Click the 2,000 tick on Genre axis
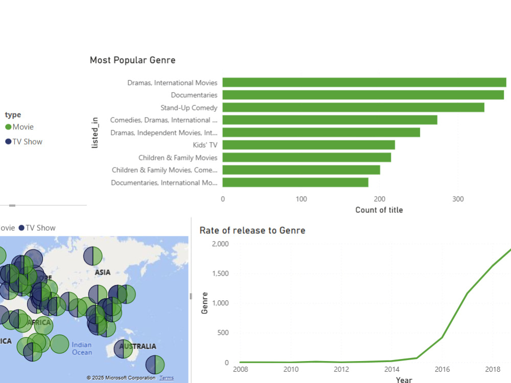This screenshot has width=511, height=383. (x=220, y=244)
